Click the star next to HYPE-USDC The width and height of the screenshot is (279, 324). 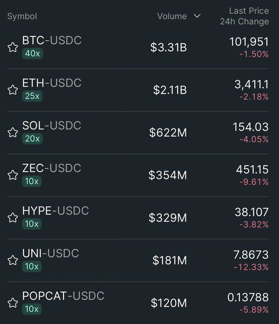[13, 217]
